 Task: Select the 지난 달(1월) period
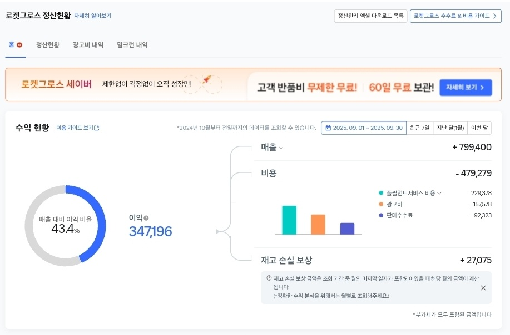450,128
